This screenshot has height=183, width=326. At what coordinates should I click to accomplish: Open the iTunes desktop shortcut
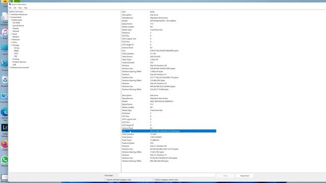pyautogui.click(x=5, y=33)
